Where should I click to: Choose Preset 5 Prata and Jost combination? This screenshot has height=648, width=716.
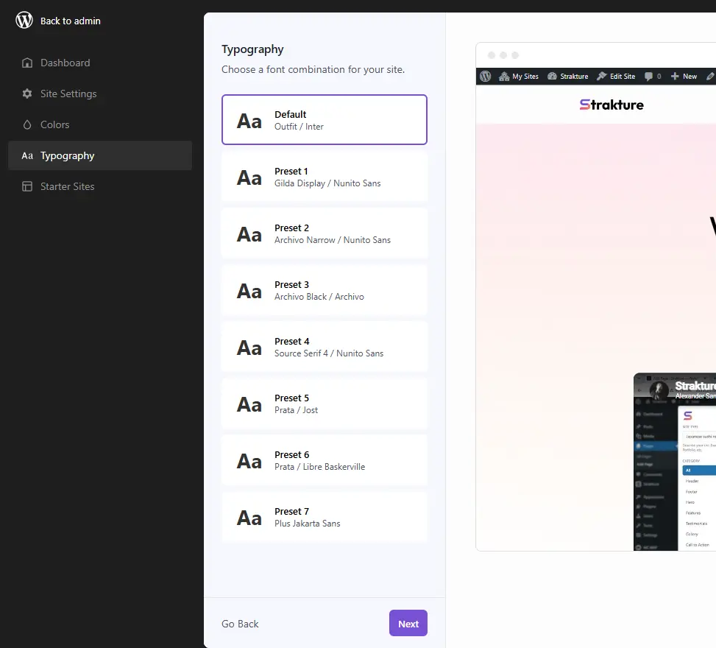(x=324, y=404)
